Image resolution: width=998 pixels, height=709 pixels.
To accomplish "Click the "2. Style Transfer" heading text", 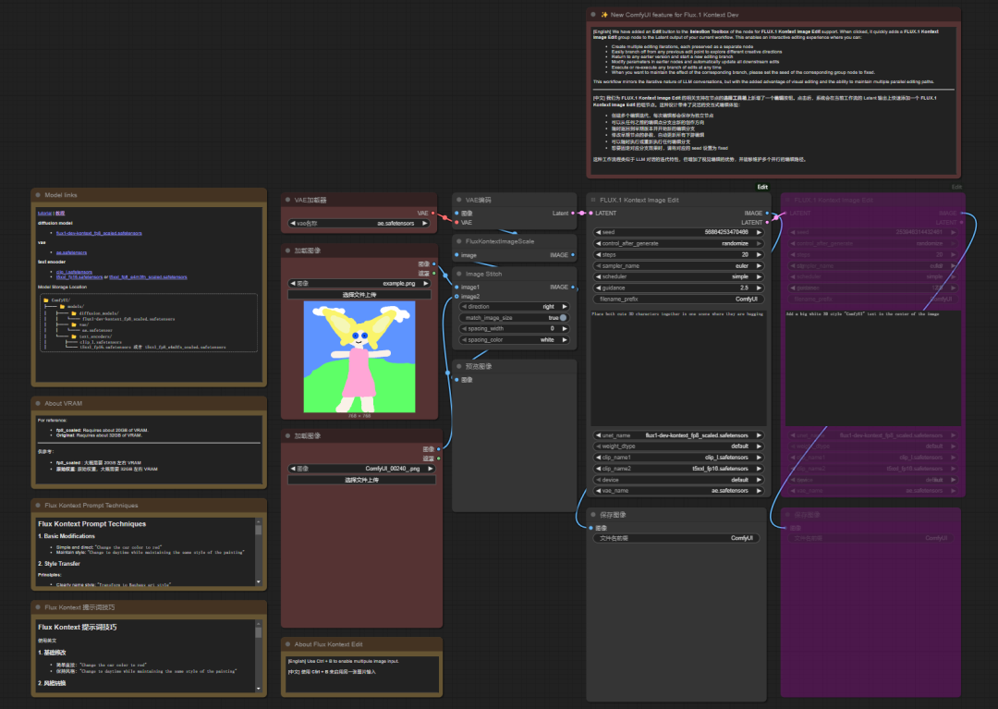I will click(x=58, y=564).
